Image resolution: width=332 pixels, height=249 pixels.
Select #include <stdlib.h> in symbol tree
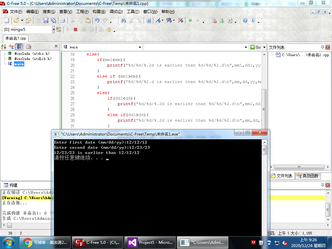pos(33,59)
